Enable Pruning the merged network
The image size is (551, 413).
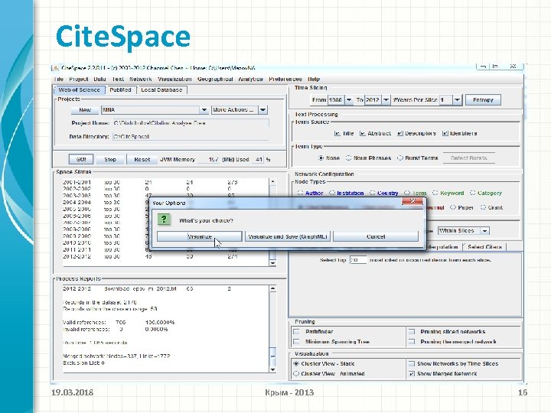click(x=412, y=342)
